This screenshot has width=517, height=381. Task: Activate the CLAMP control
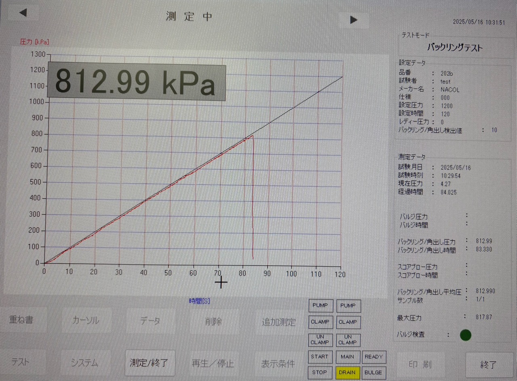point(320,322)
